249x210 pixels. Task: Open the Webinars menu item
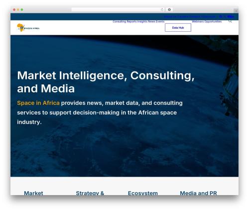point(198,21)
